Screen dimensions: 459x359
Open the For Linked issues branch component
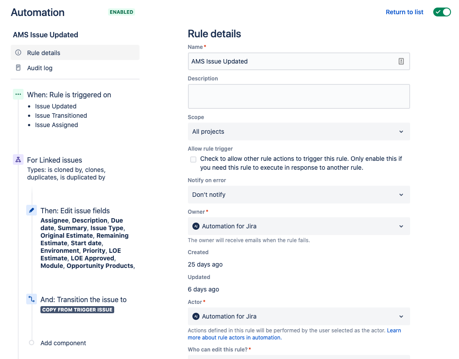[55, 160]
